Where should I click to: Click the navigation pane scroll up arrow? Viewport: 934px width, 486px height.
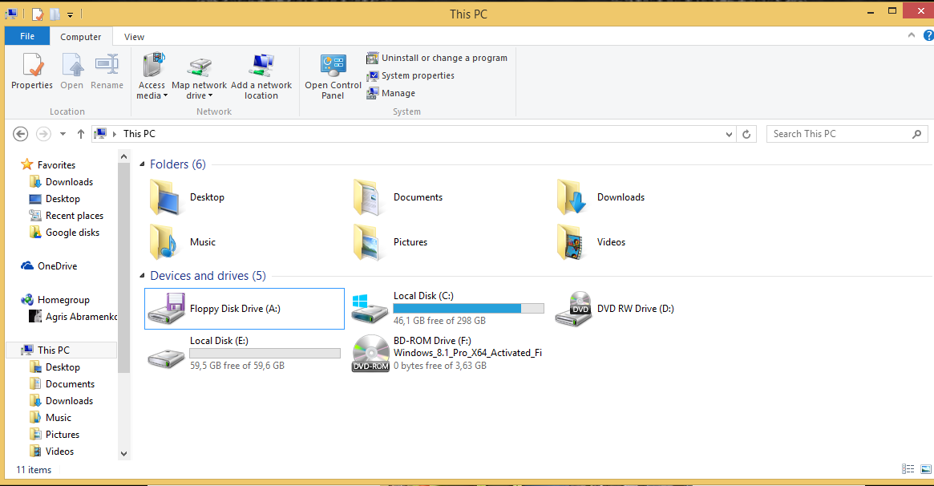(x=124, y=156)
